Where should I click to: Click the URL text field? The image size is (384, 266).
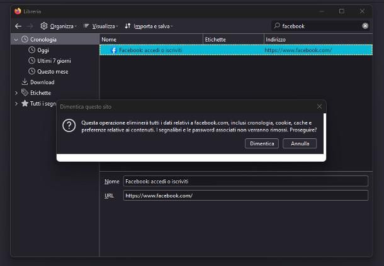(x=246, y=196)
